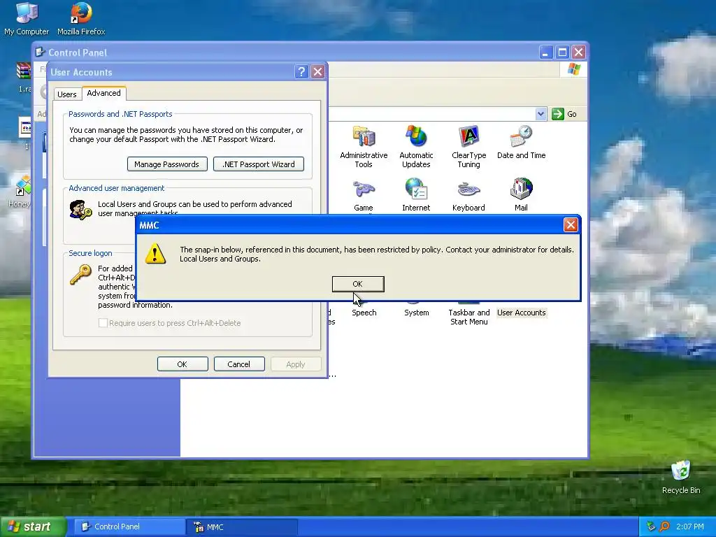Close the User Accounts dialog
716x537 pixels.
(x=318, y=72)
